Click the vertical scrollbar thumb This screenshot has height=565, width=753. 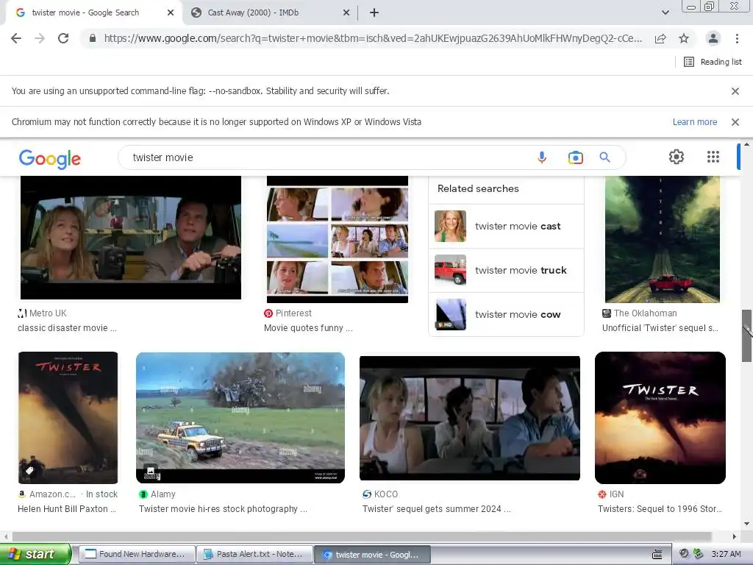click(746, 335)
